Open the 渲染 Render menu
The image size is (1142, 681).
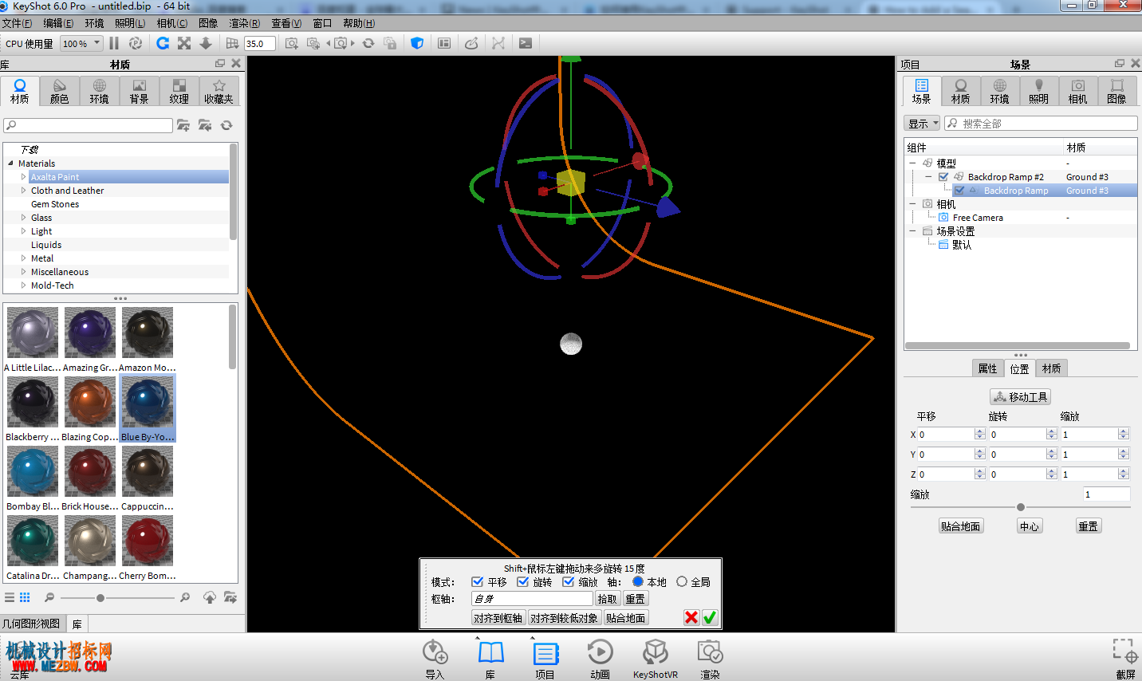(244, 23)
